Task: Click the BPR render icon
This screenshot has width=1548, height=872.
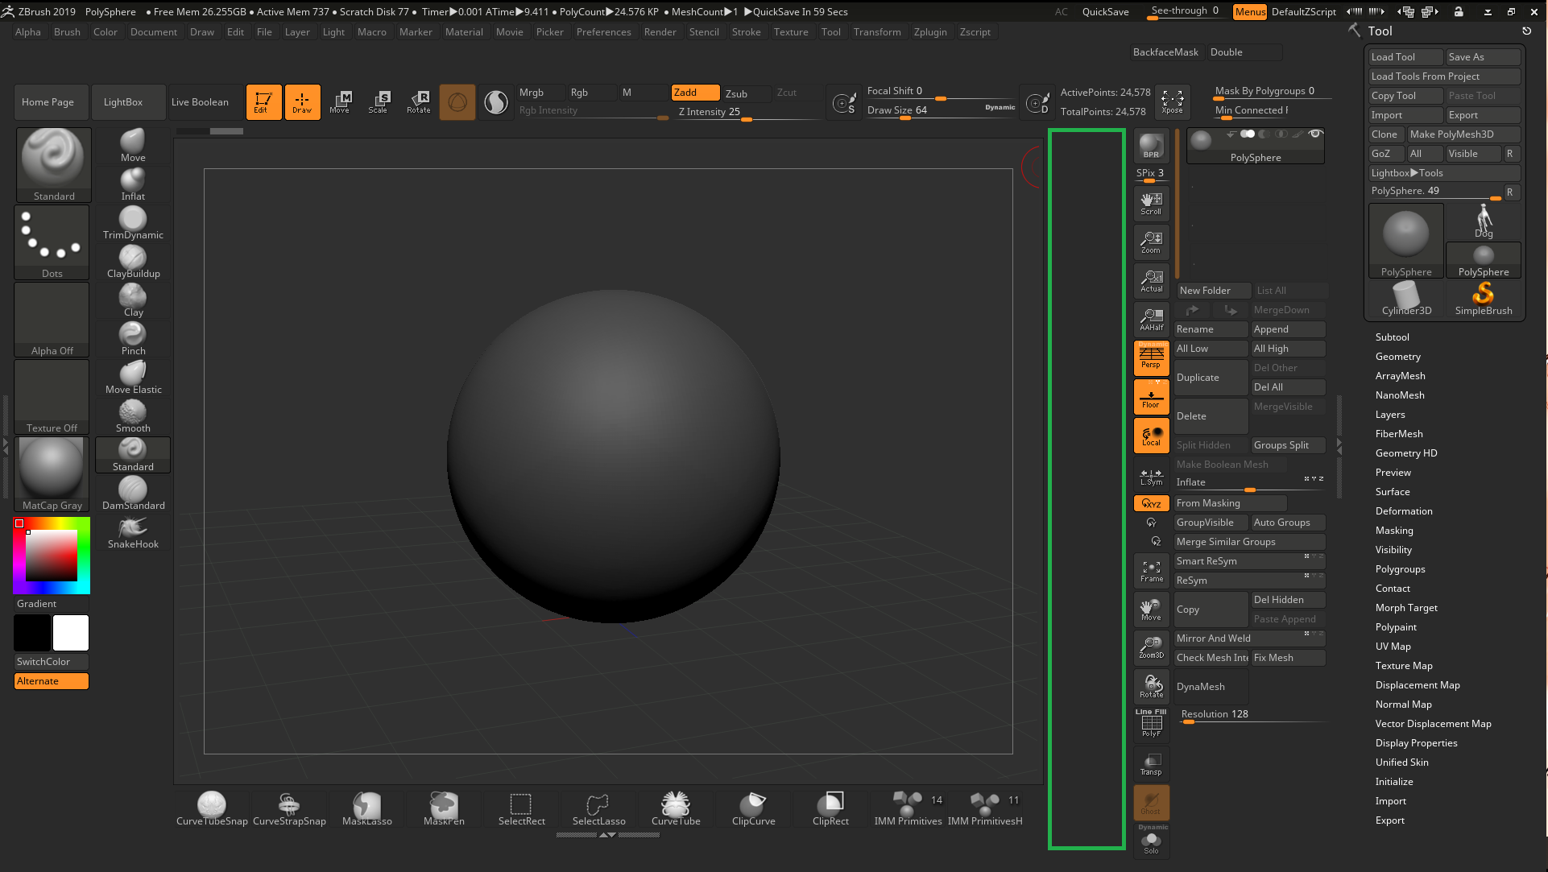Action: [1151, 146]
